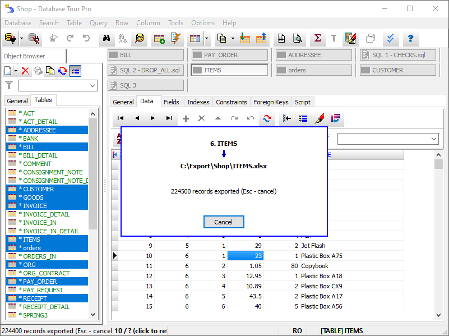Select the CONSIGNMENT_NOTE table in the list

pyautogui.click(x=53, y=172)
